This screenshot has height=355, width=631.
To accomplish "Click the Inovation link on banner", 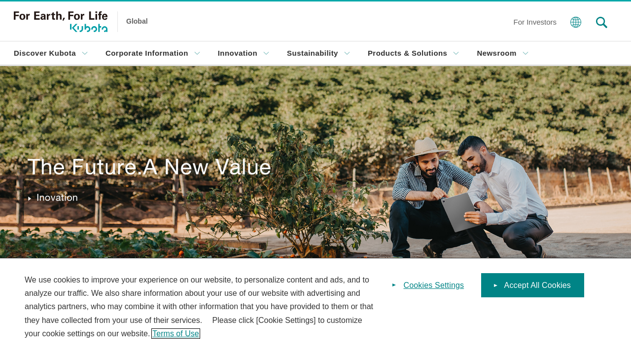I will pos(57,198).
